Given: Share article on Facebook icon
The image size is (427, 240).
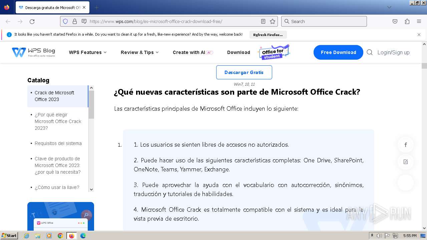Looking at the screenshot, I should coord(406,145).
